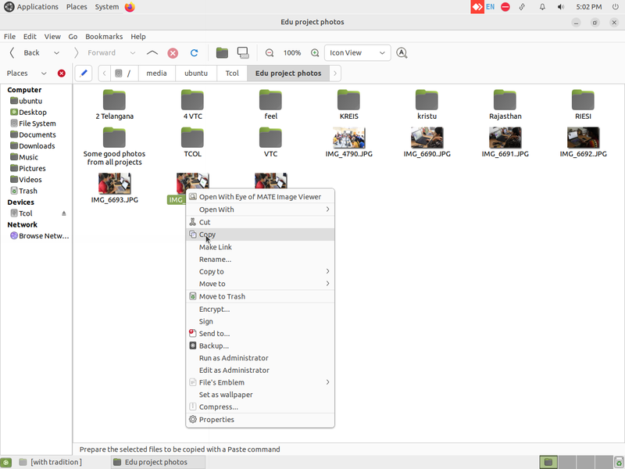625x469 pixels.
Task: Click the red Stop loading icon
Action: pyautogui.click(x=173, y=52)
